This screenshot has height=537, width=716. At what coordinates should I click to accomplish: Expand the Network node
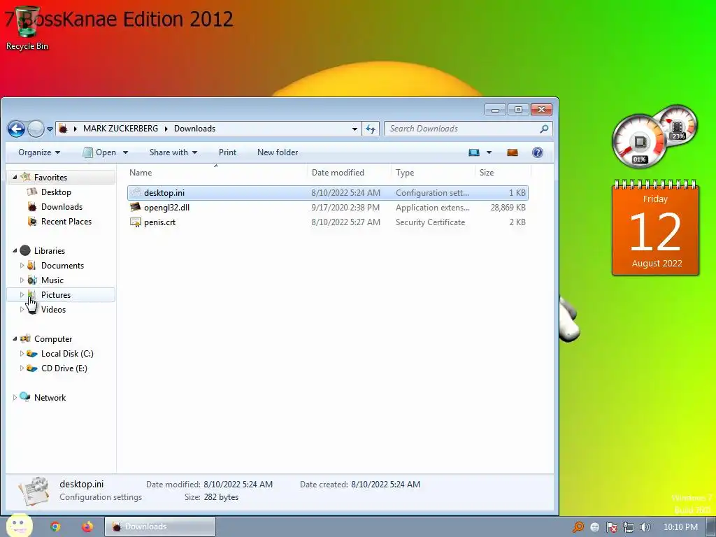coord(15,398)
